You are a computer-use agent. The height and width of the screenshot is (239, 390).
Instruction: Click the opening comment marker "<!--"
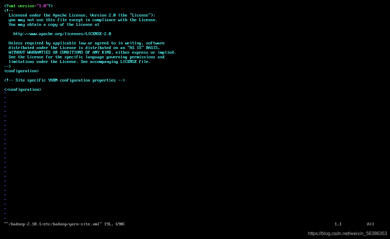(9, 10)
